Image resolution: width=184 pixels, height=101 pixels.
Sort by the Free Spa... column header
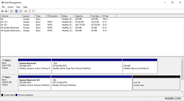pyautogui.click(x=96, y=16)
